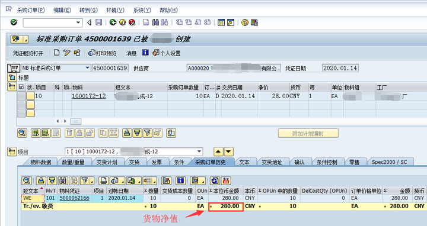Click the Find binoculars icon in the order history toolbar

click(x=63, y=180)
